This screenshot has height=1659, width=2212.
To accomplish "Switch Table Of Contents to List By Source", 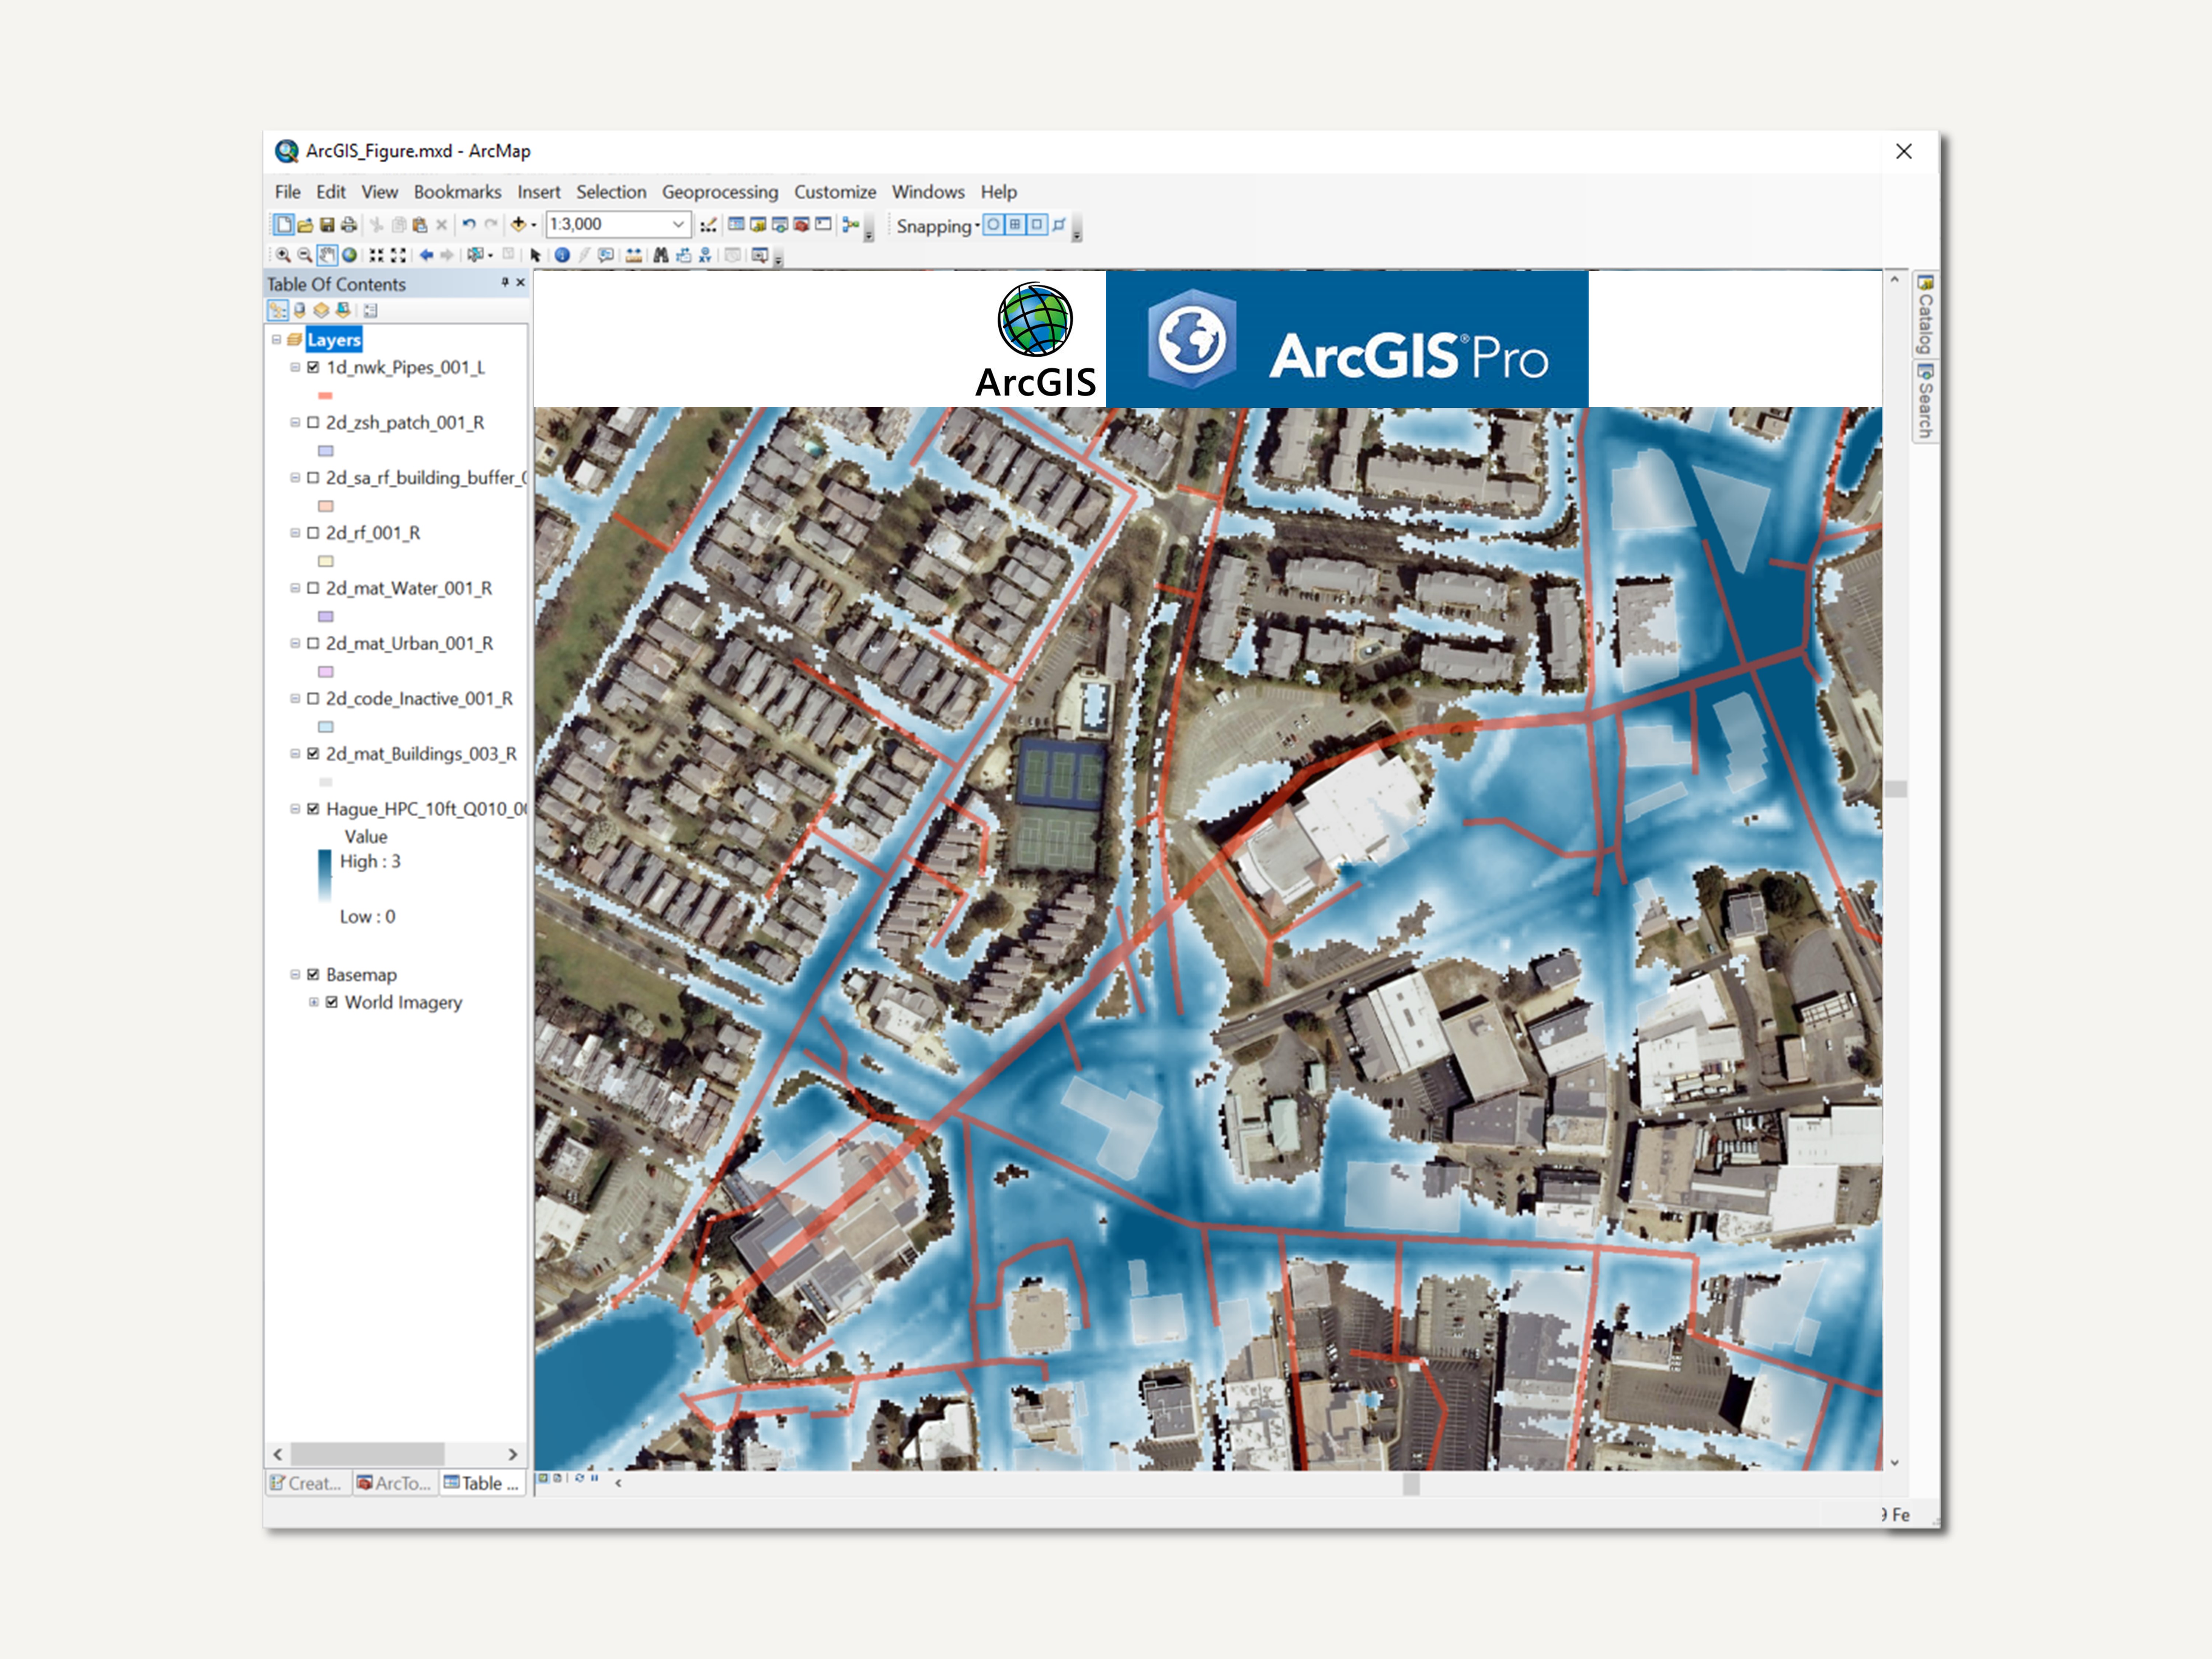I will point(300,311).
